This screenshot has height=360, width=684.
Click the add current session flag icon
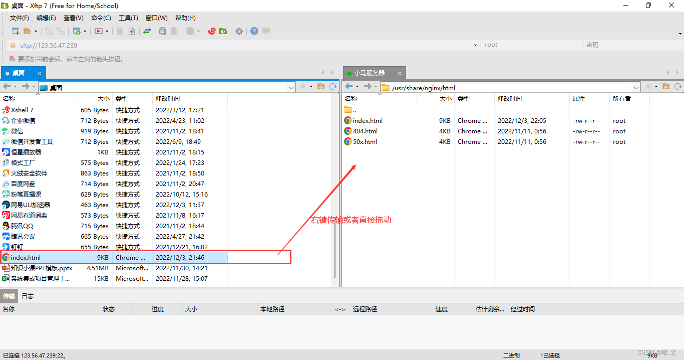point(13,59)
